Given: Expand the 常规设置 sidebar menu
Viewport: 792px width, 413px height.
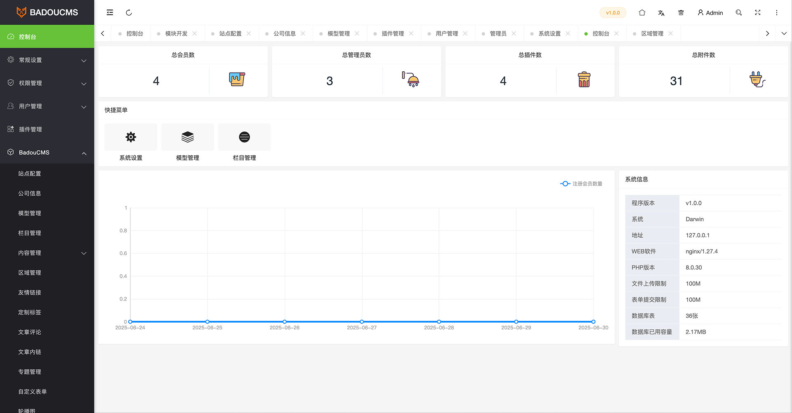Looking at the screenshot, I should (47, 60).
